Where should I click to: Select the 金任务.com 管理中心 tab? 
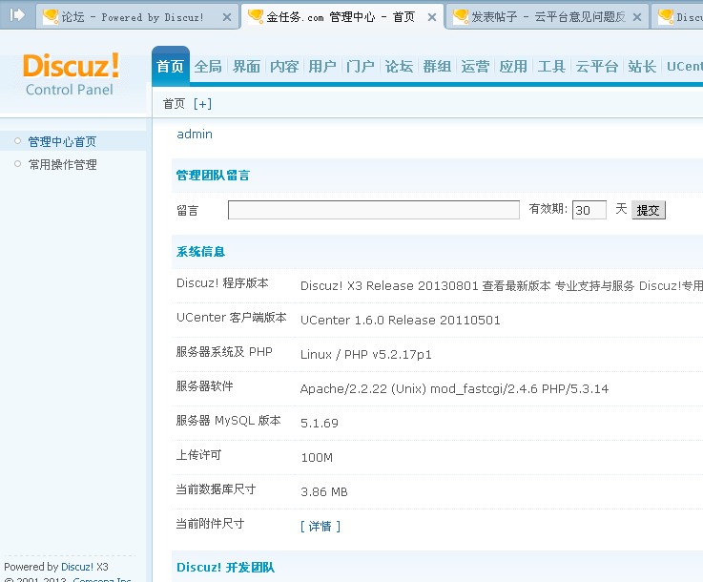(342, 16)
